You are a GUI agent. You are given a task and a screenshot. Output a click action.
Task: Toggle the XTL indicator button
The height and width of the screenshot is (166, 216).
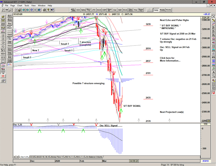pos(9,65)
